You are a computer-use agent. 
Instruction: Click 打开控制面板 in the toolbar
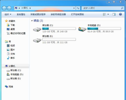[x=77, y=14]
